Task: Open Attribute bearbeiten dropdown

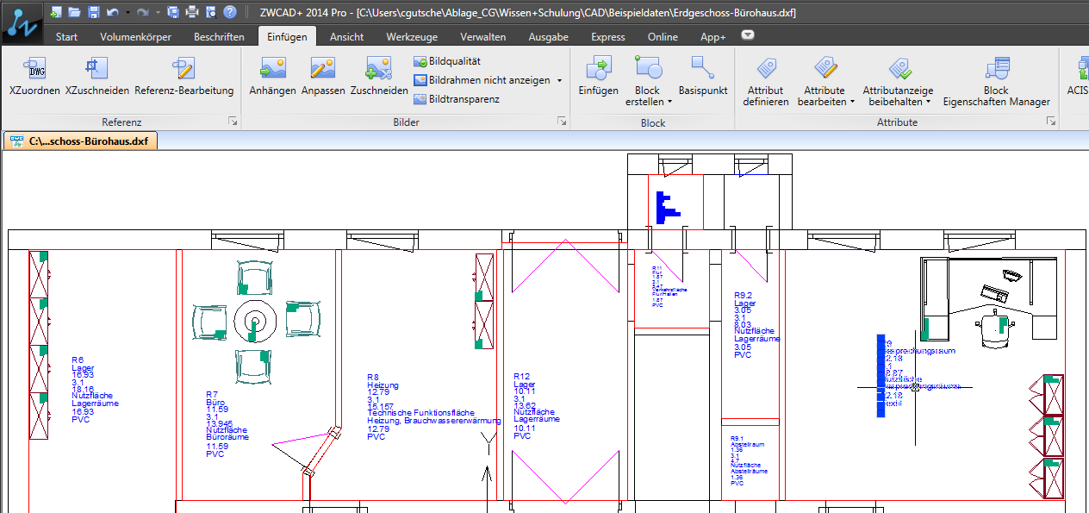Action: [x=852, y=102]
